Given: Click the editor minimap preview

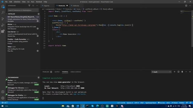Looking at the screenshot, I should pos(186,12).
